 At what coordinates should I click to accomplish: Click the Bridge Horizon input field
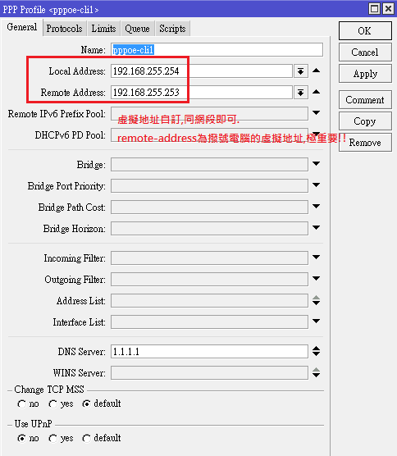pyautogui.click(x=209, y=228)
